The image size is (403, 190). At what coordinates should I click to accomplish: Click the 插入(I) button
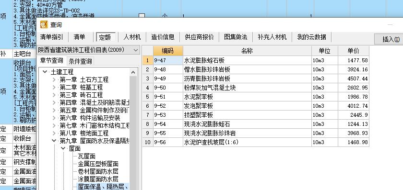pos(391,39)
